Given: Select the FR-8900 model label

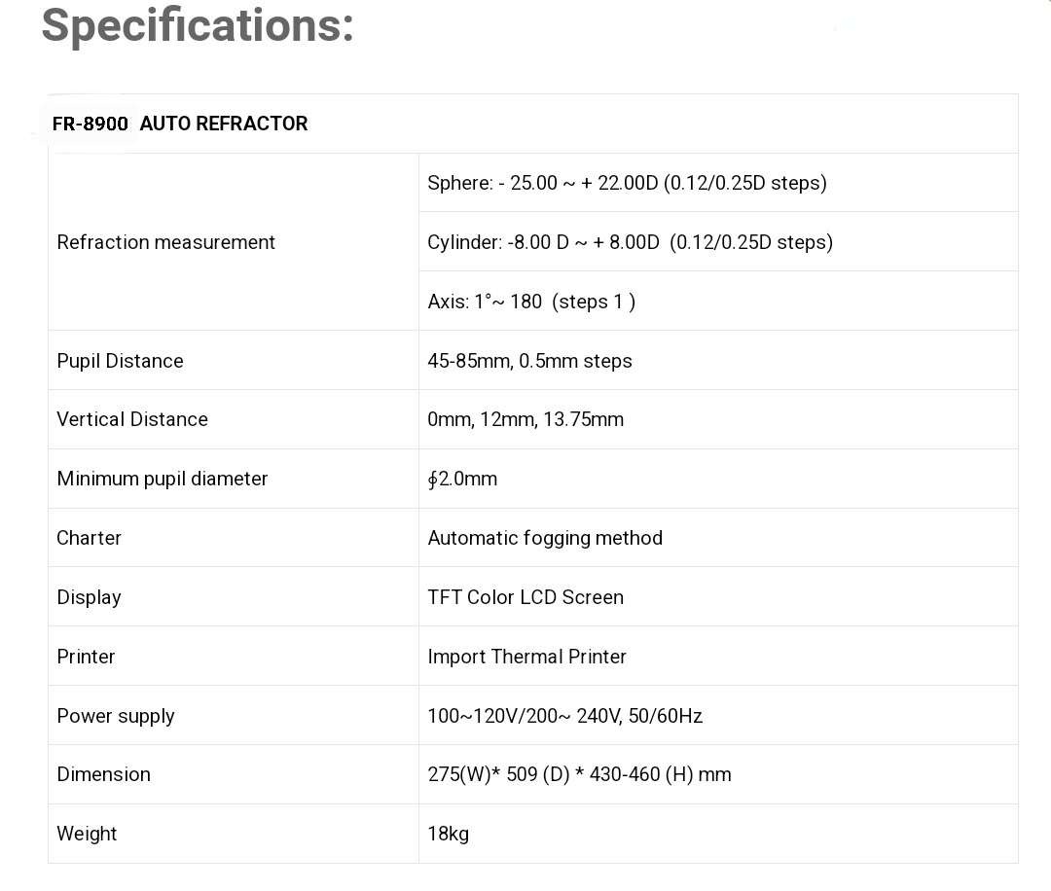Looking at the screenshot, I should 91,124.
